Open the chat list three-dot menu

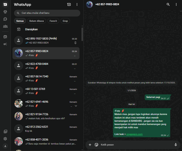pos(77,4)
